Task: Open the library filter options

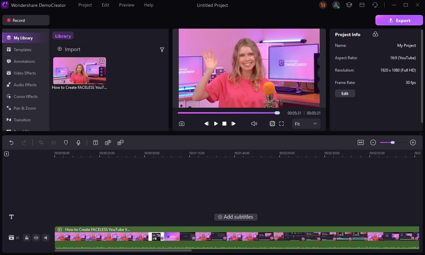Action: [x=162, y=49]
